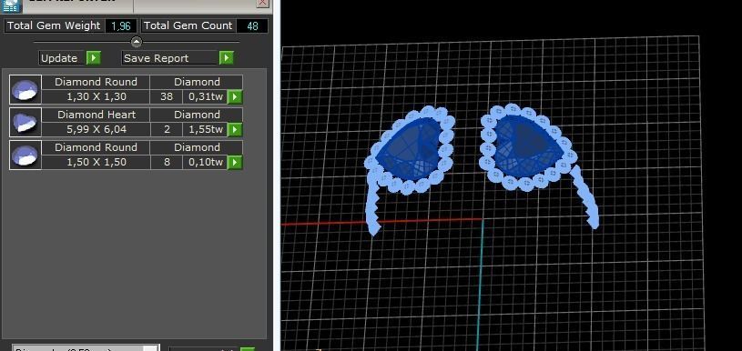Viewport: 742px width, 351px height.
Task: Click the green arrow beside Update
Action: [93, 58]
